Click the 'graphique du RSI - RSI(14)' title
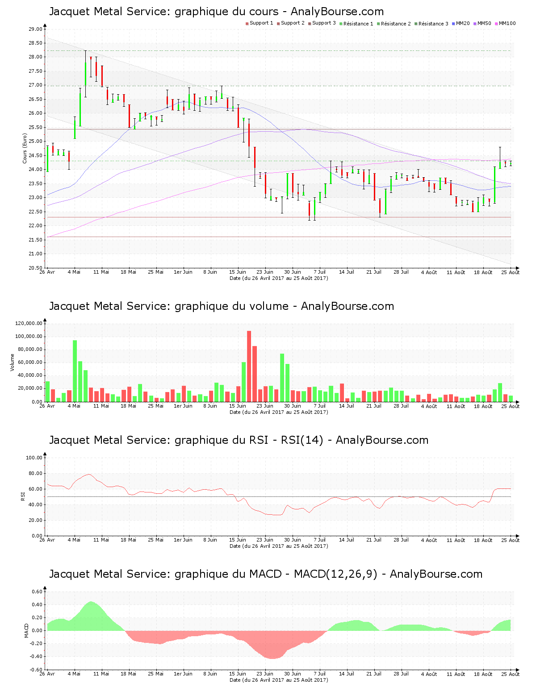This screenshot has width=536, height=692. click(239, 440)
